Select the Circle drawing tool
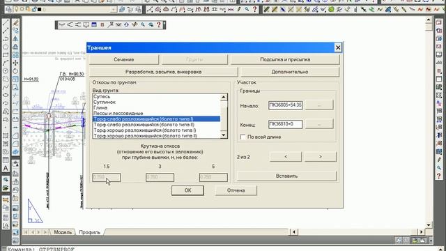Image resolution: width=446 pixels, height=251 pixels. (6, 70)
